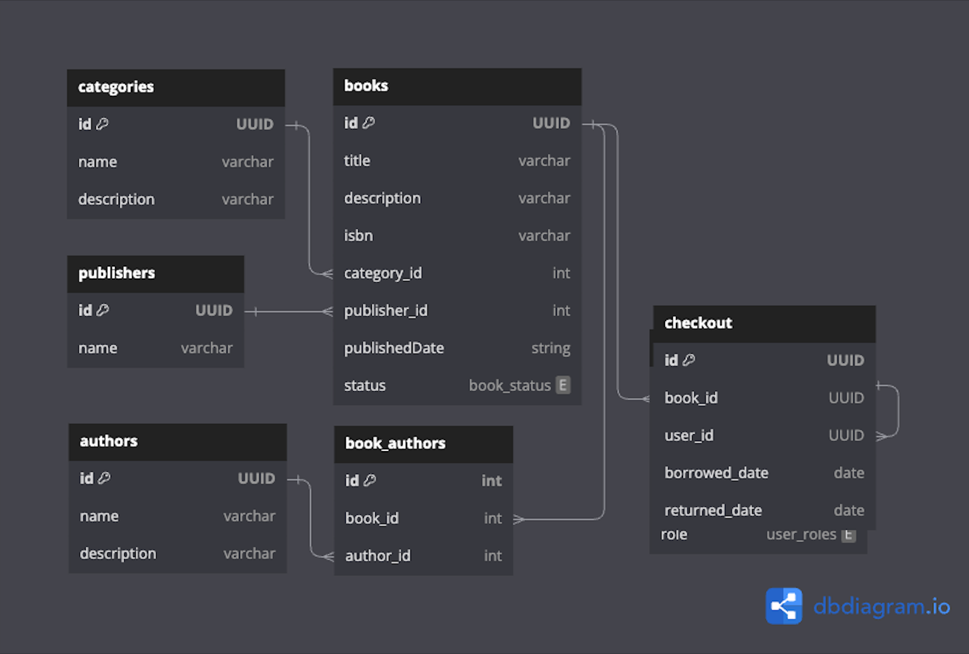Click the key icon in book_authors table
The width and height of the screenshot is (969, 654).
pyautogui.click(x=370, y=480)
